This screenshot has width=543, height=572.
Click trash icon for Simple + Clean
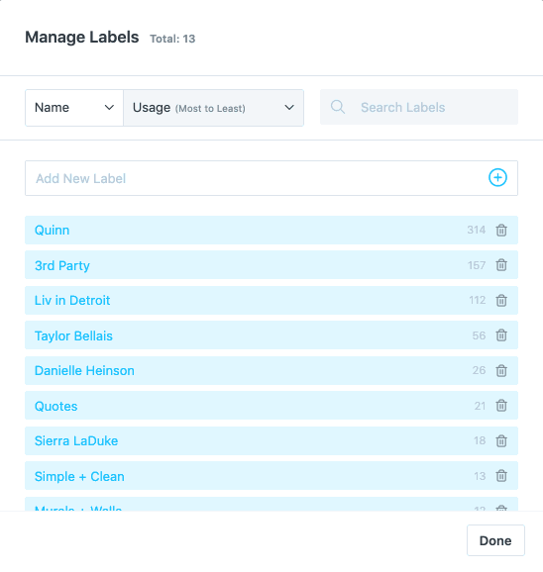[501, 476]
